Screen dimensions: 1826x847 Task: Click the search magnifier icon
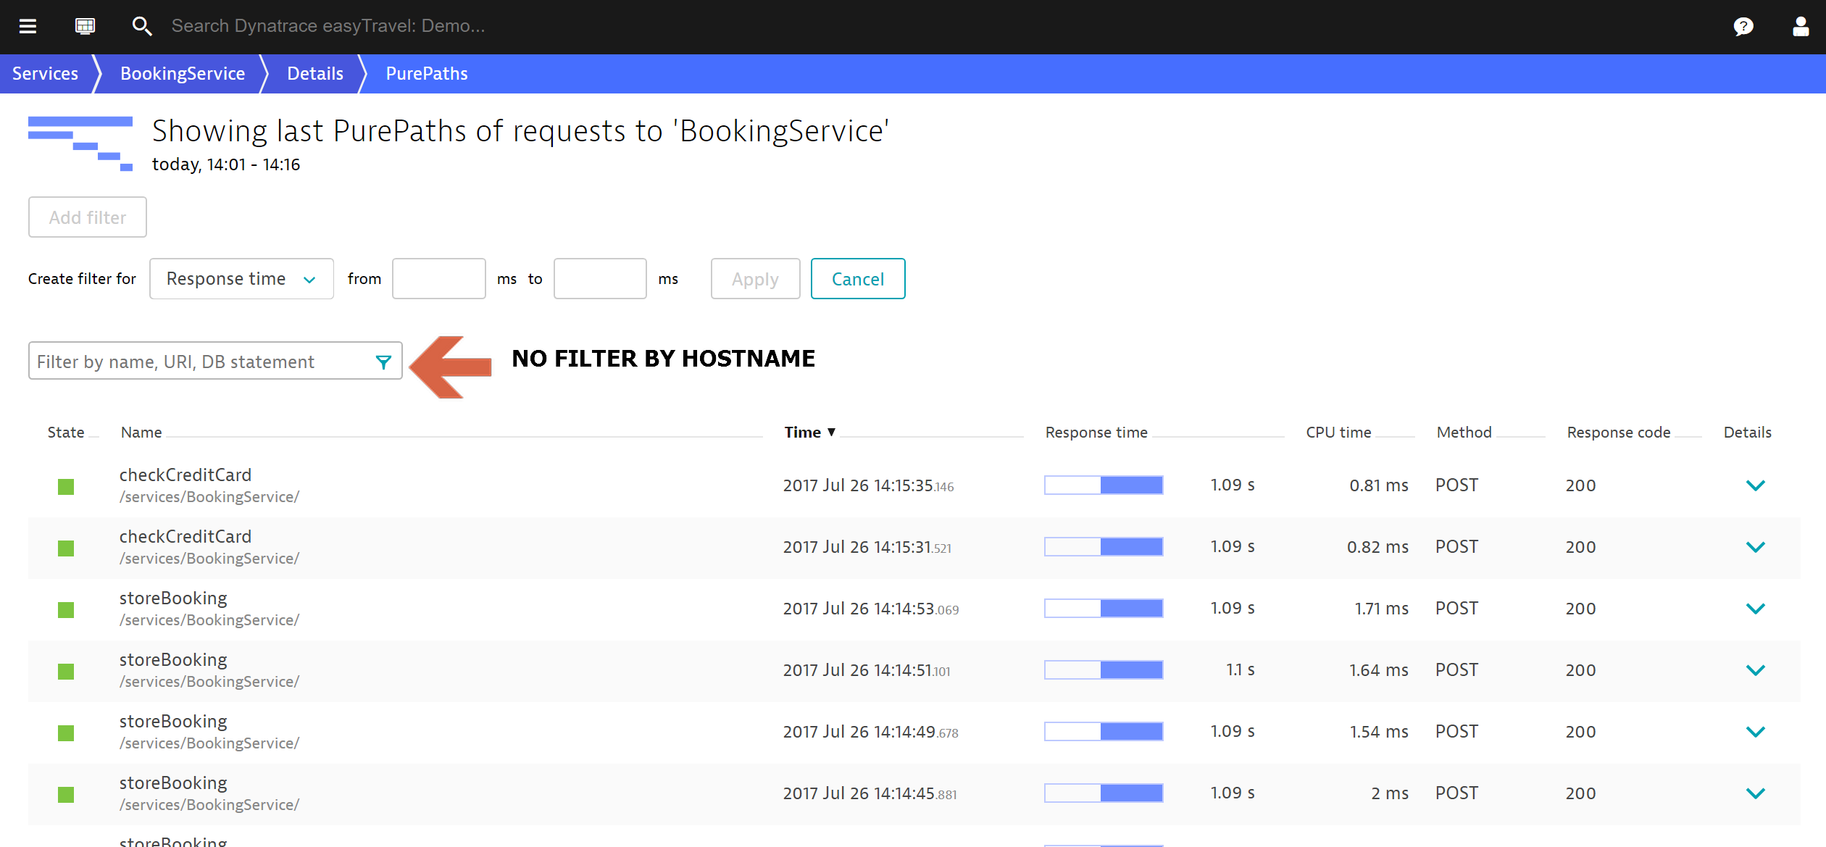click(141, 26)
